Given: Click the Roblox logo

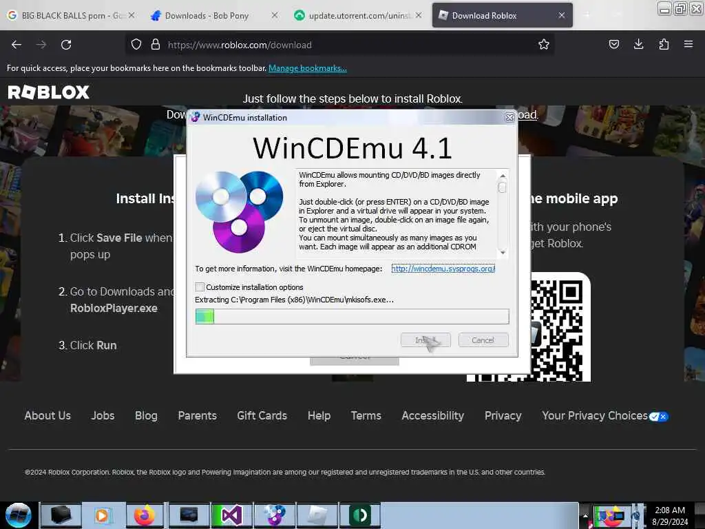Looking at the screenshot, I should [49, 92].
